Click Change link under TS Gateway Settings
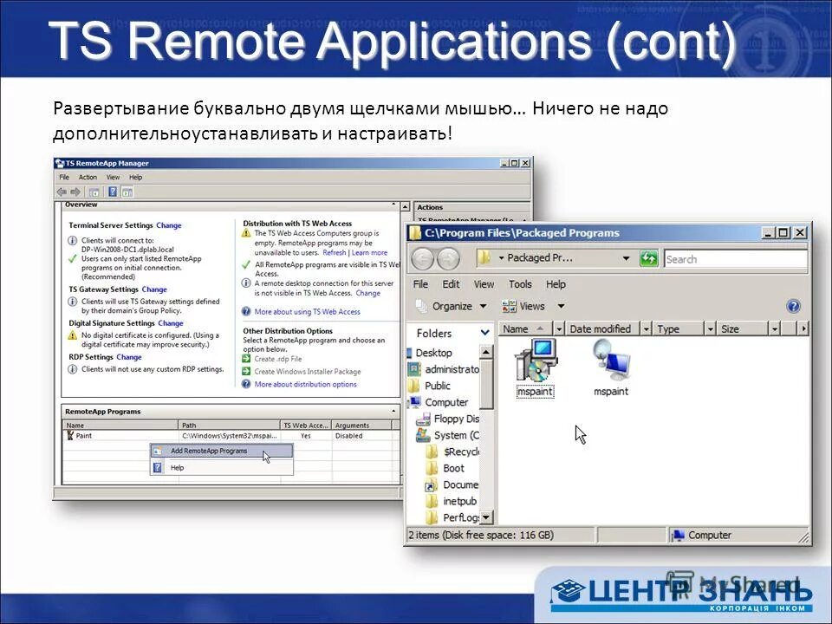Image resolution: width=832 pixels, height=624 pixels. 154,289
